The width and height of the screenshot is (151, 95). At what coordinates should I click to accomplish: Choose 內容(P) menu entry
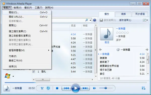tap(27, 56)
